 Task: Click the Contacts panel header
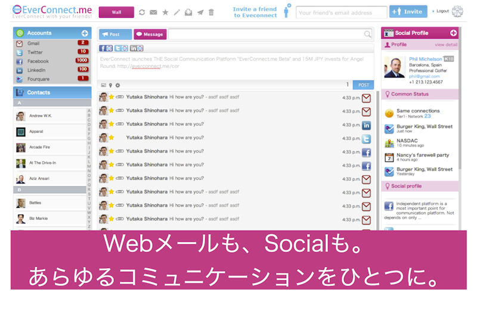[52, 92]
